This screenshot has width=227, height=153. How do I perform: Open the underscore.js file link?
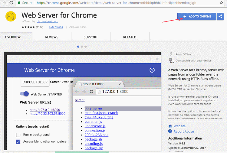[x=95, y=126]
